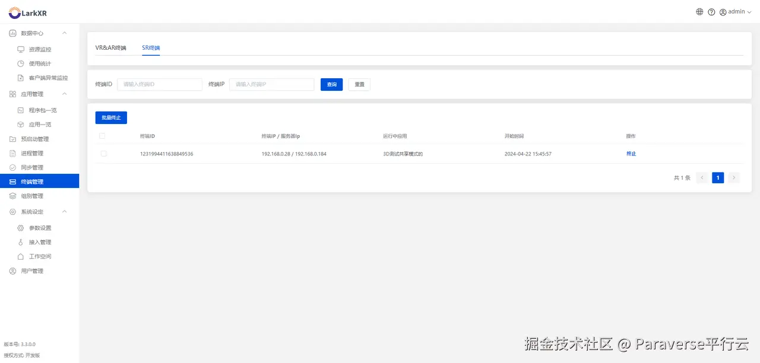This screenshot has height=363, width=760.
Task: Select the highlighted 终端管理 menu item
Action: (39, 181)
